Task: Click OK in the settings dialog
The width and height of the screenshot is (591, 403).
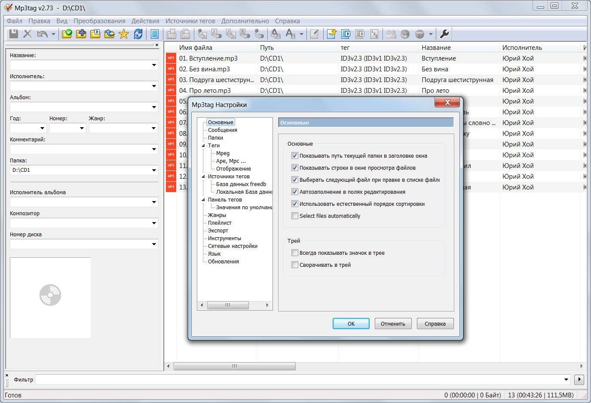Action: click(x=351, y=324)
